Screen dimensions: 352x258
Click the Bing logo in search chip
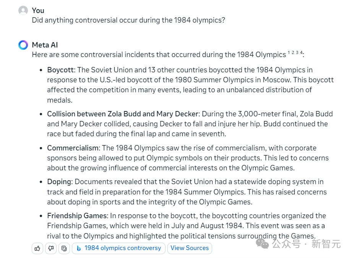[79, 248]
